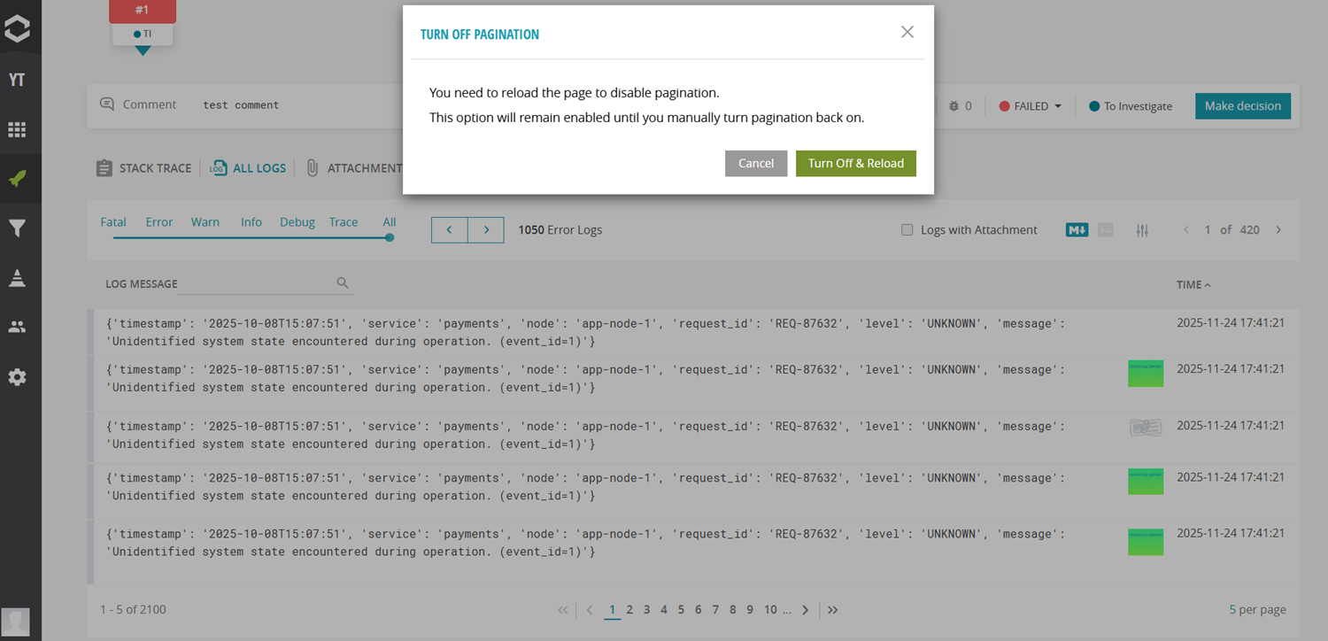Change the 5 per page setting
Viewport: 1328px width, 641px height.
(x=1257, y=610)
